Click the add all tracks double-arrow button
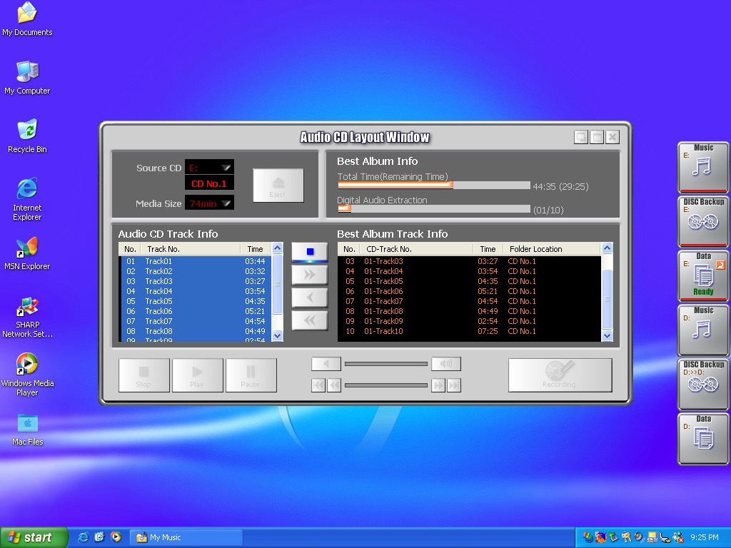The height and width of the screenshot is (548, 731). point(310,275)
